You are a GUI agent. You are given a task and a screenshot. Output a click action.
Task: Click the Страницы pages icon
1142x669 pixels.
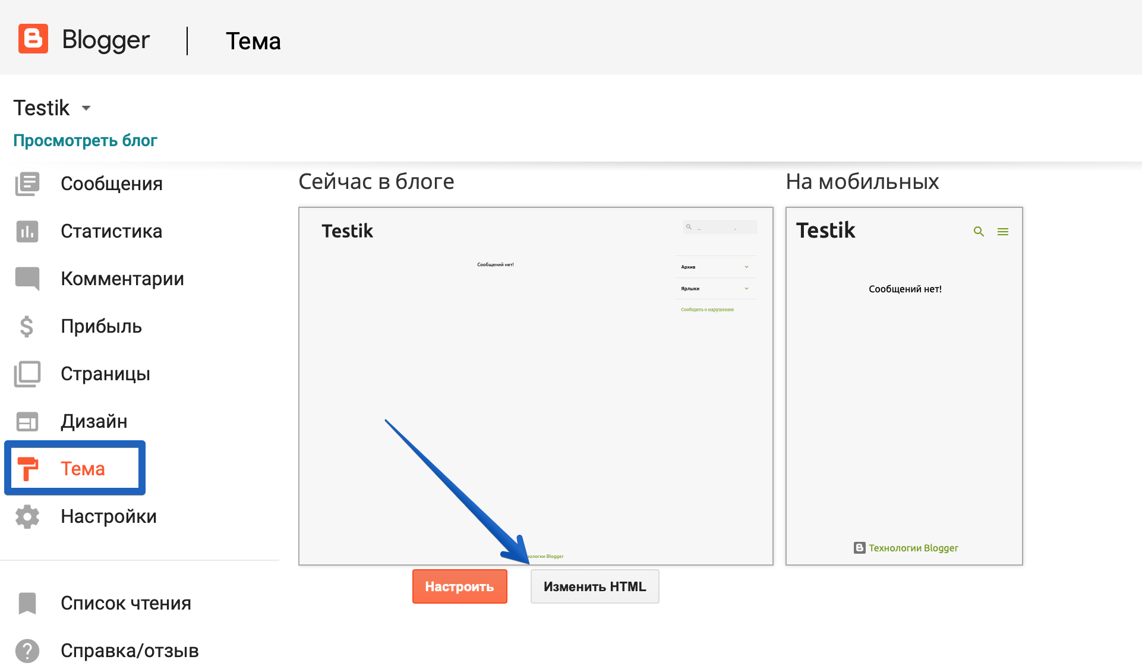[x=27, y=374]
